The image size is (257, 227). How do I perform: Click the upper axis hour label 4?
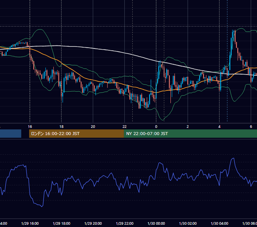219,127
